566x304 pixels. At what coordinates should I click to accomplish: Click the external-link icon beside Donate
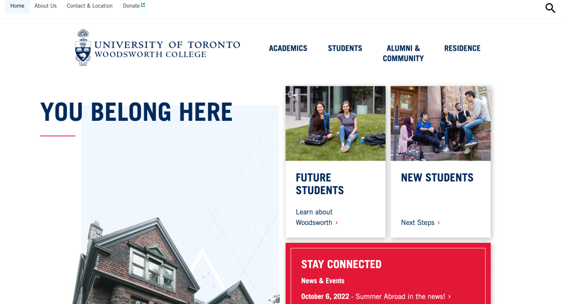coord(143,5)
